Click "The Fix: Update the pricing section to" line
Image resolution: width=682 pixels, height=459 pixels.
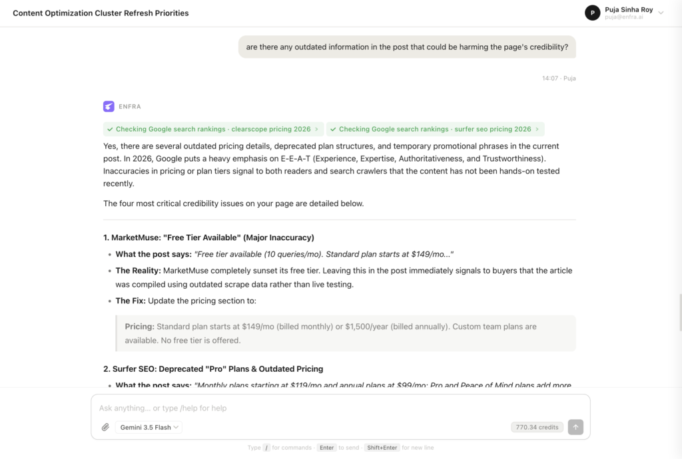(x=186, y=301)
